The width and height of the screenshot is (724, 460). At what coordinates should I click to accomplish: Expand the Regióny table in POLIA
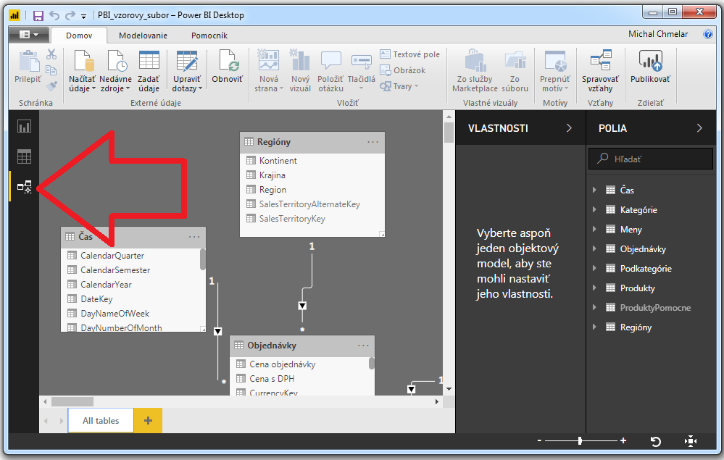tap(595, 327)
